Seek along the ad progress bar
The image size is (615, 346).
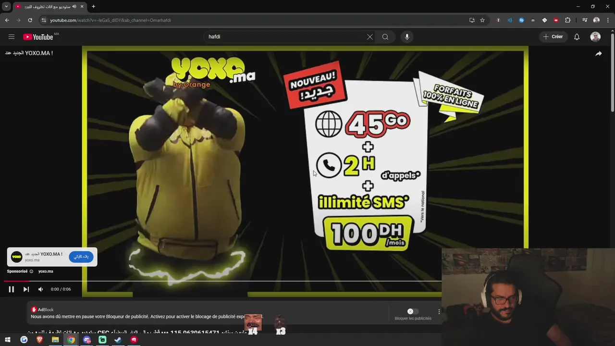point(222,281)
